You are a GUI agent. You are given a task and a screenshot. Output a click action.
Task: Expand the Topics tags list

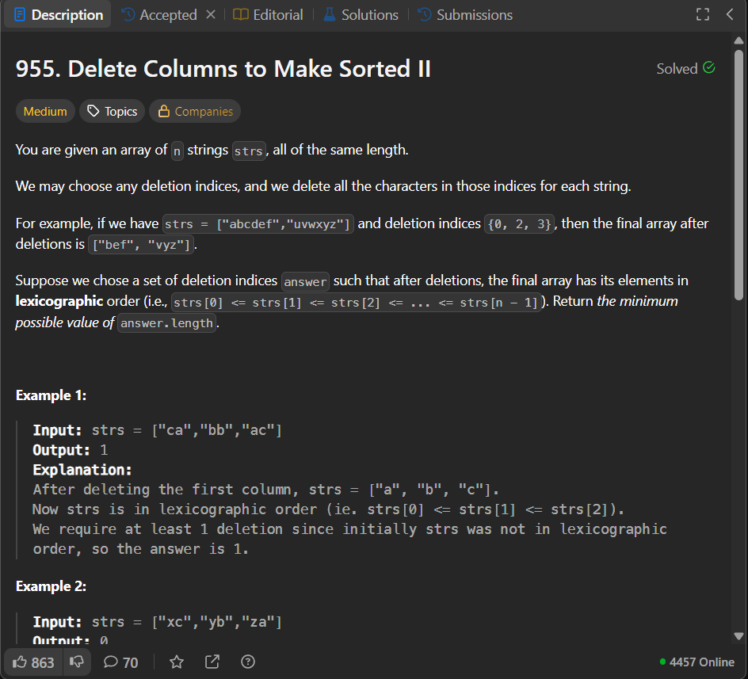(112, 111)
